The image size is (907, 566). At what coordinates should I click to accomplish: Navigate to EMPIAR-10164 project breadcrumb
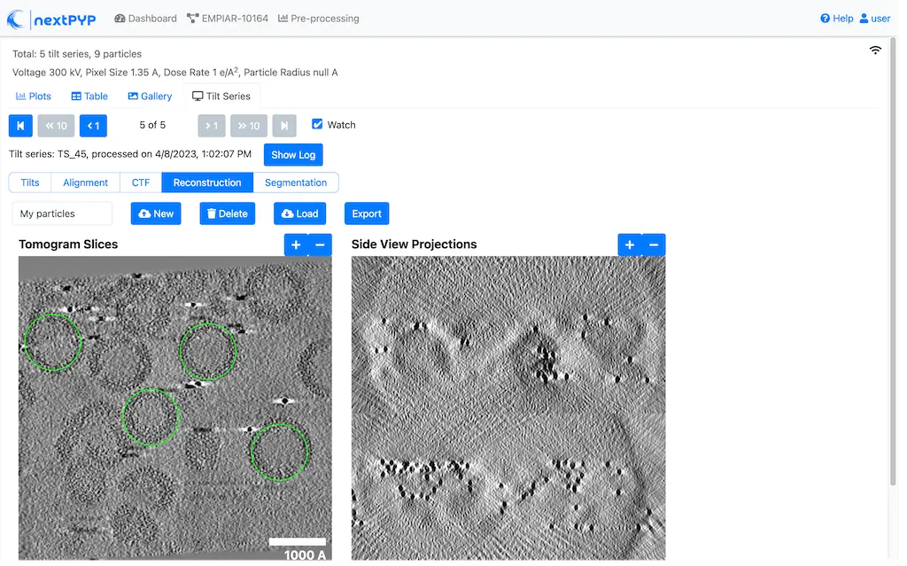pyautogui.click(x=228, y=19)
